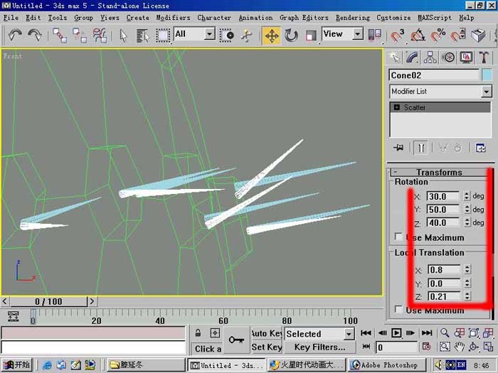
Task: Open the Hierarchy command panel tab
Action: pyautogui.click(x=430, y=58)
